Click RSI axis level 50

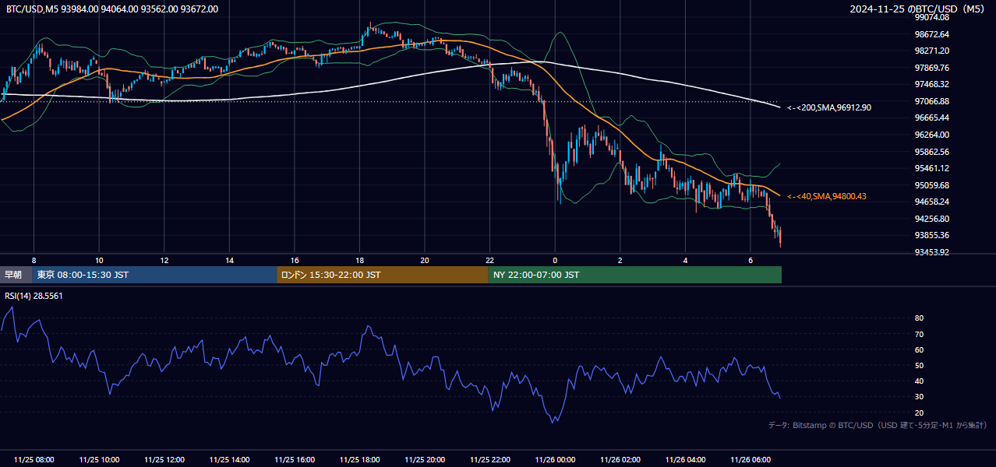tap(919, 365)
